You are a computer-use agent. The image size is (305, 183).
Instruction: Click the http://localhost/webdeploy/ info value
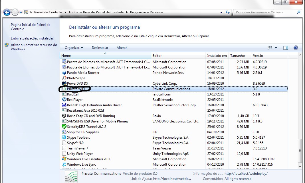click(246, 174)
